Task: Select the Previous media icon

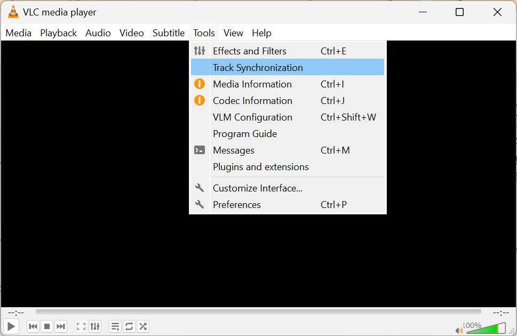Action: [33, 326]
